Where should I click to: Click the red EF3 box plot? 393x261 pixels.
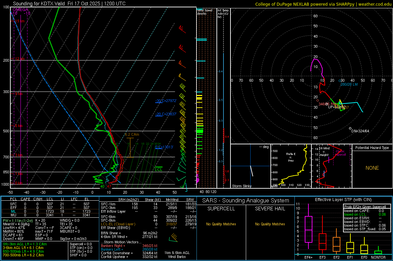tap(322, 235)
